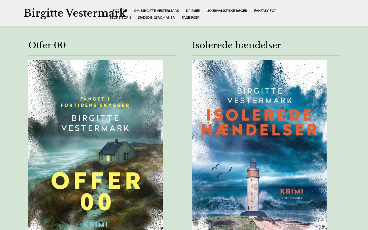Click the orange ISOLEREDE HÆNDELSER cover title
This screenshot has width=368, height=230.
259,122
